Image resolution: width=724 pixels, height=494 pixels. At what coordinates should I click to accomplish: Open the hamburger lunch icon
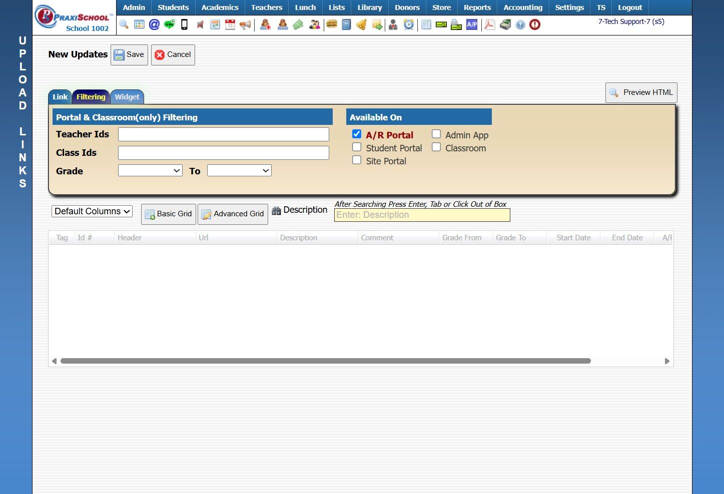pyautogui.click(x=332, y=24)
